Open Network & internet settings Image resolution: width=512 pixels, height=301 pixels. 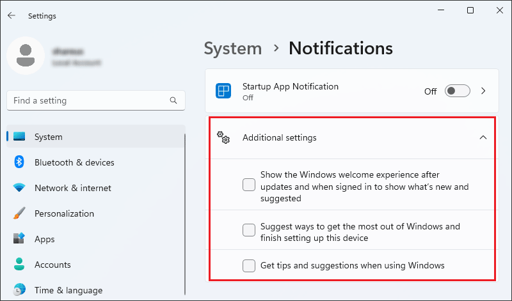pos(95,187)
